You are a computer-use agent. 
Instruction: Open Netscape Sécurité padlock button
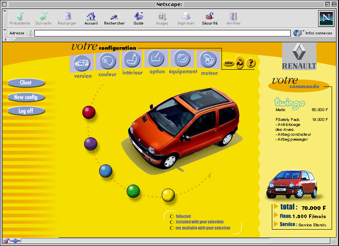point(210,18)
